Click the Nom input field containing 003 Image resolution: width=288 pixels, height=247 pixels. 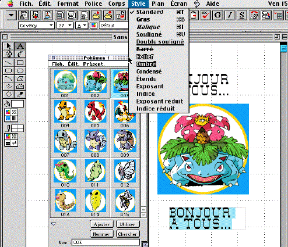106,242
